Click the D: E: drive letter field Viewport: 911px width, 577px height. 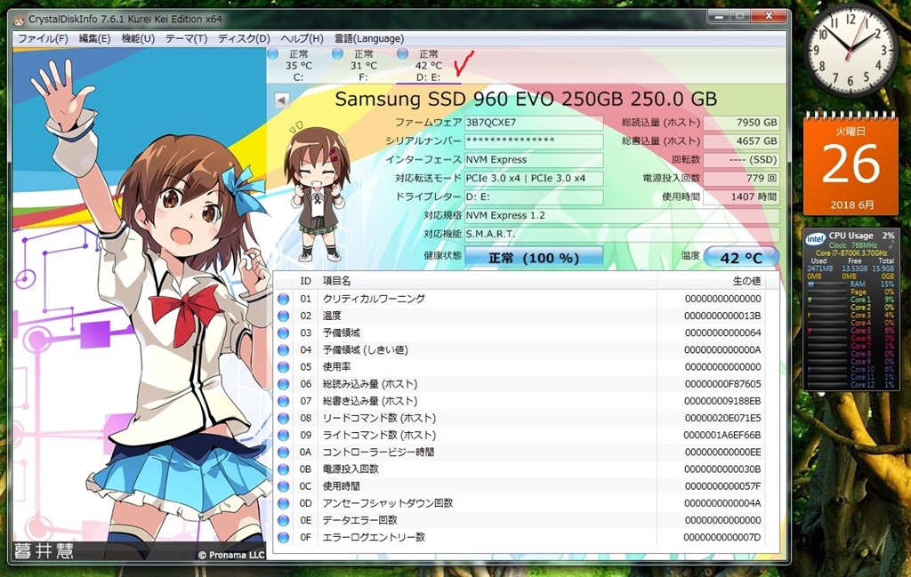534,196
